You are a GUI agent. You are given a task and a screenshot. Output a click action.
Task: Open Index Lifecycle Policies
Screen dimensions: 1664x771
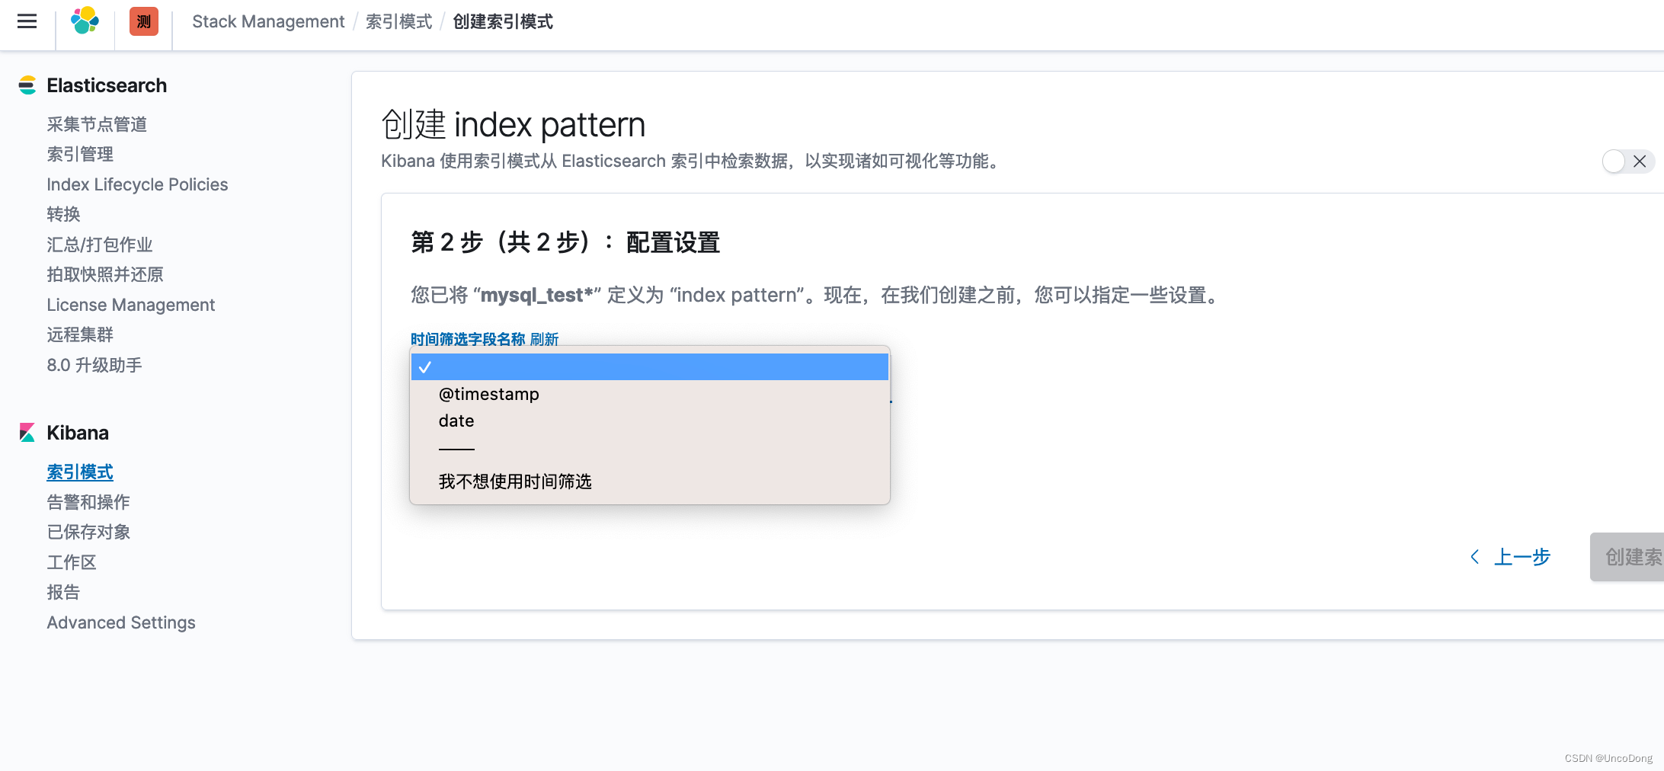[137, 184]
